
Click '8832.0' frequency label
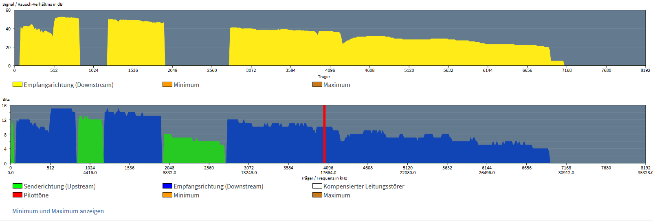[x=169, y=173]
